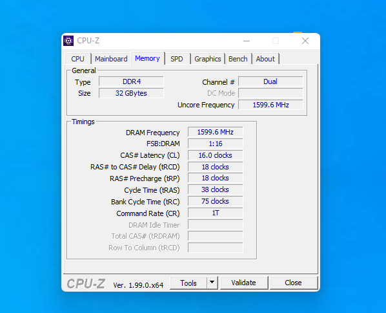Click the CAS# Latency 16.0 clocks value
This screenshot has height=313, width=386.
point(216,155)
